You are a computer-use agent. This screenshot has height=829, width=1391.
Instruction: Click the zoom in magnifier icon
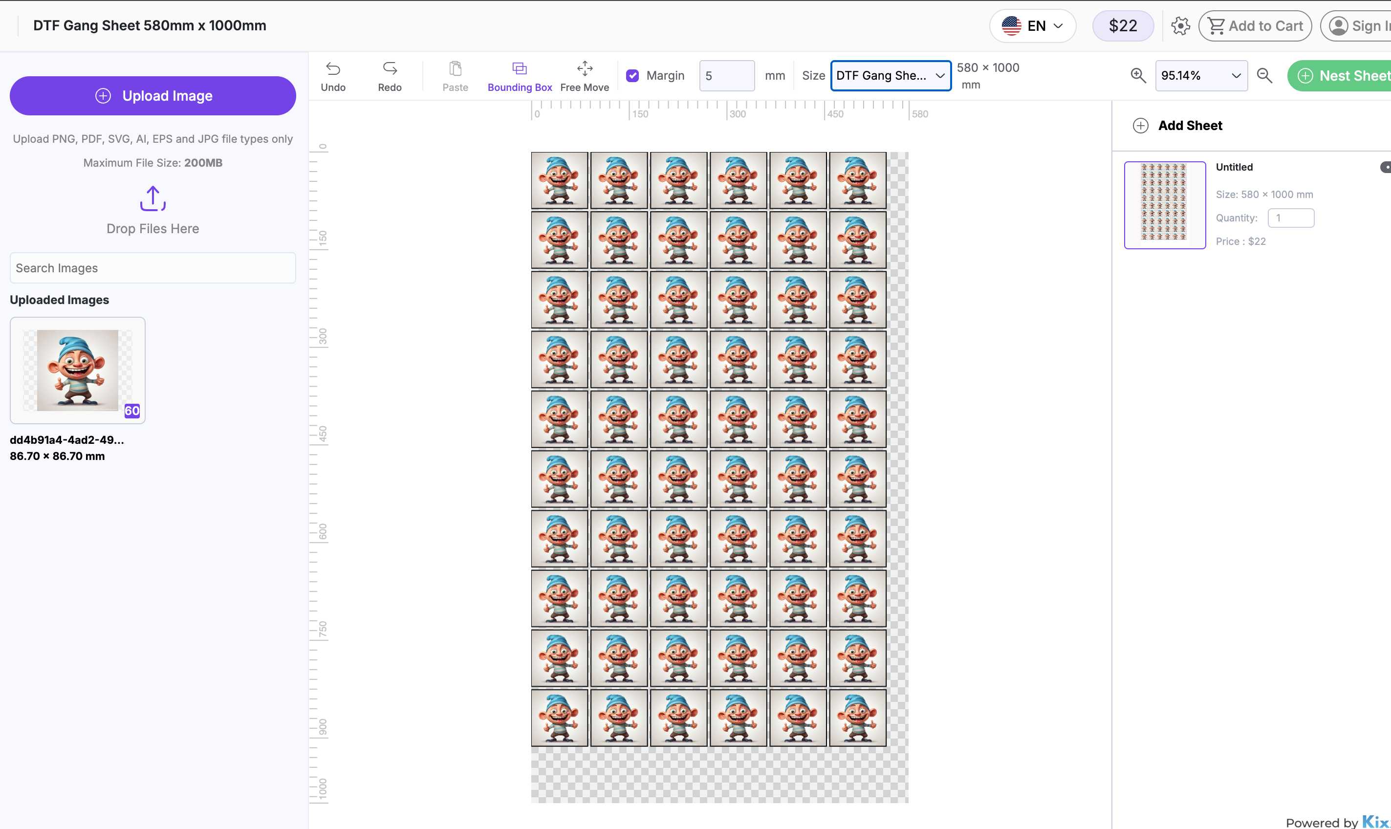tap(1139, 75)
